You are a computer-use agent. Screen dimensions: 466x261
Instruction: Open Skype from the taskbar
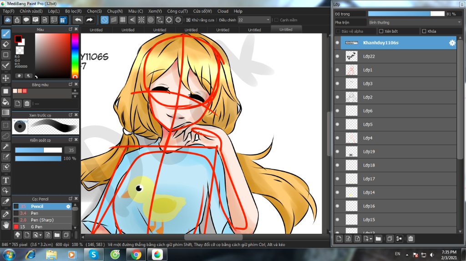pos(94,255)
